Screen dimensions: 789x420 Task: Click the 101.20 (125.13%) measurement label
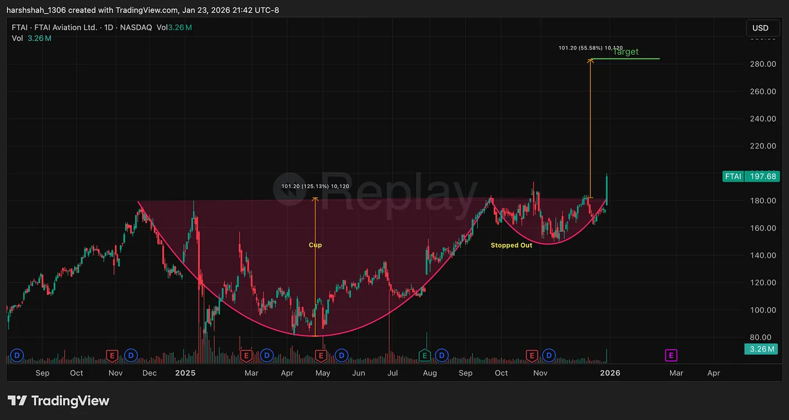point(316,186)
